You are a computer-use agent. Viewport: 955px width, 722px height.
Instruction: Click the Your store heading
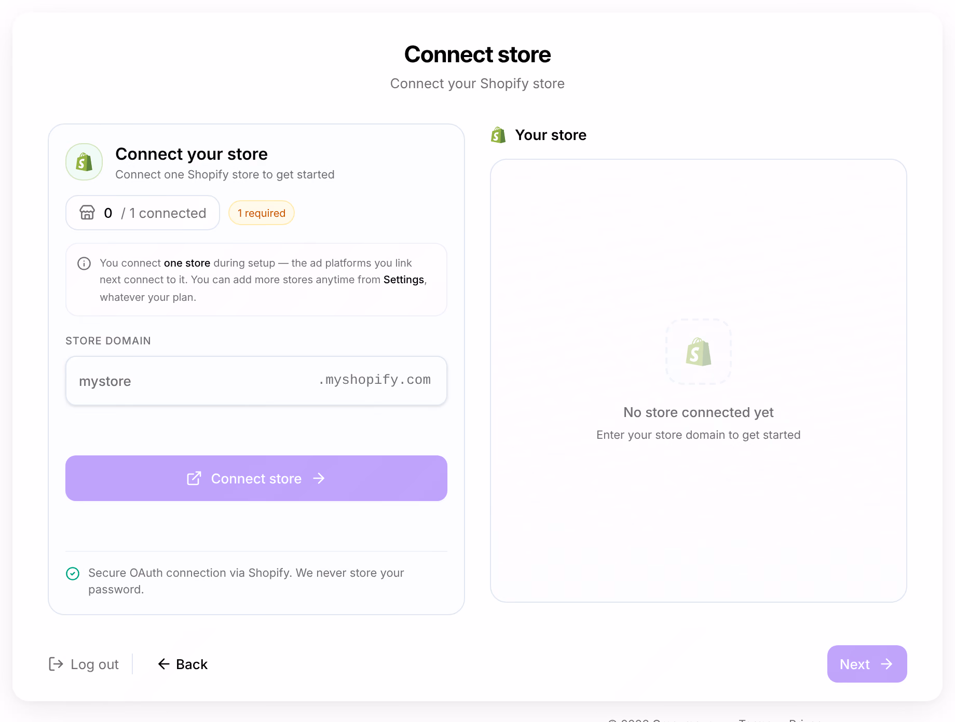551,135
